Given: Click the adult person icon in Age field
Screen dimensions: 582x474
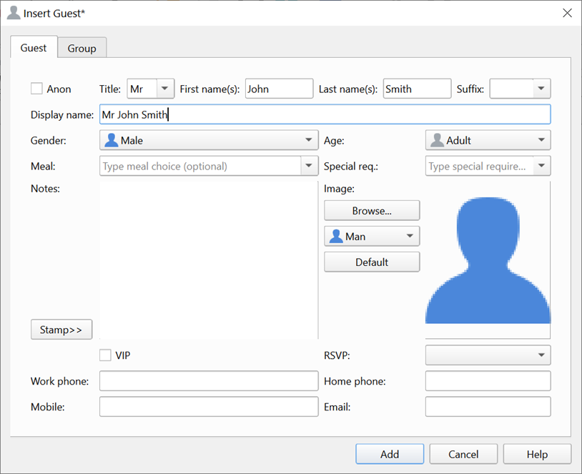Looking at the screenshot, I should click(x=437, y=141).
